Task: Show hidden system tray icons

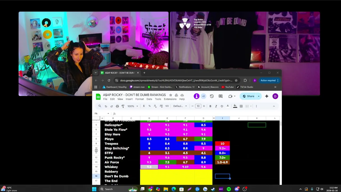Action: tap(301, 189)
